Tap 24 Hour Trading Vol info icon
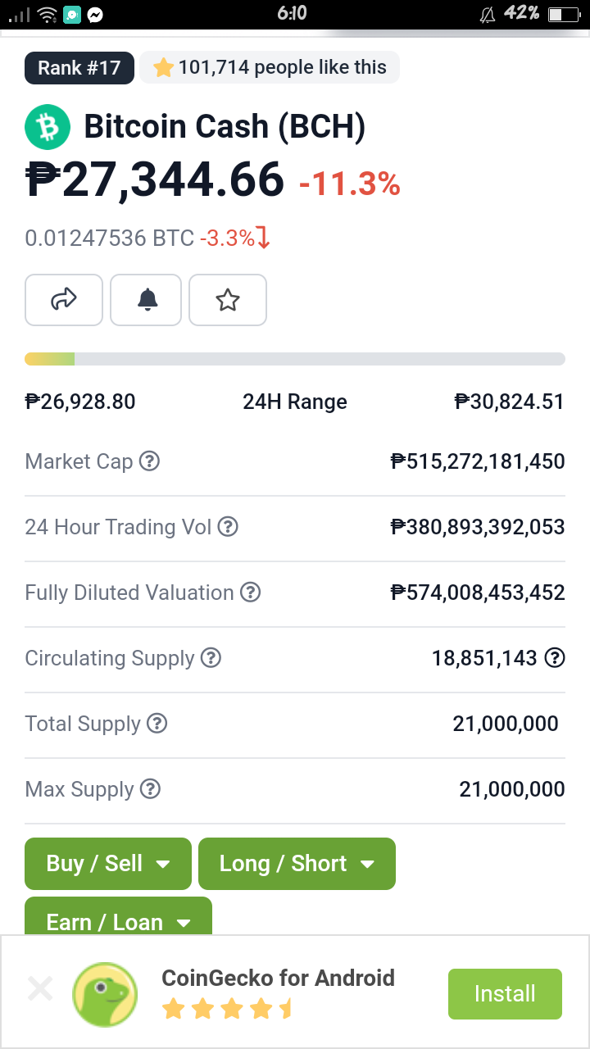This screenshot has height=1049, width=590. pyautogui.click(x=228, y=527)
